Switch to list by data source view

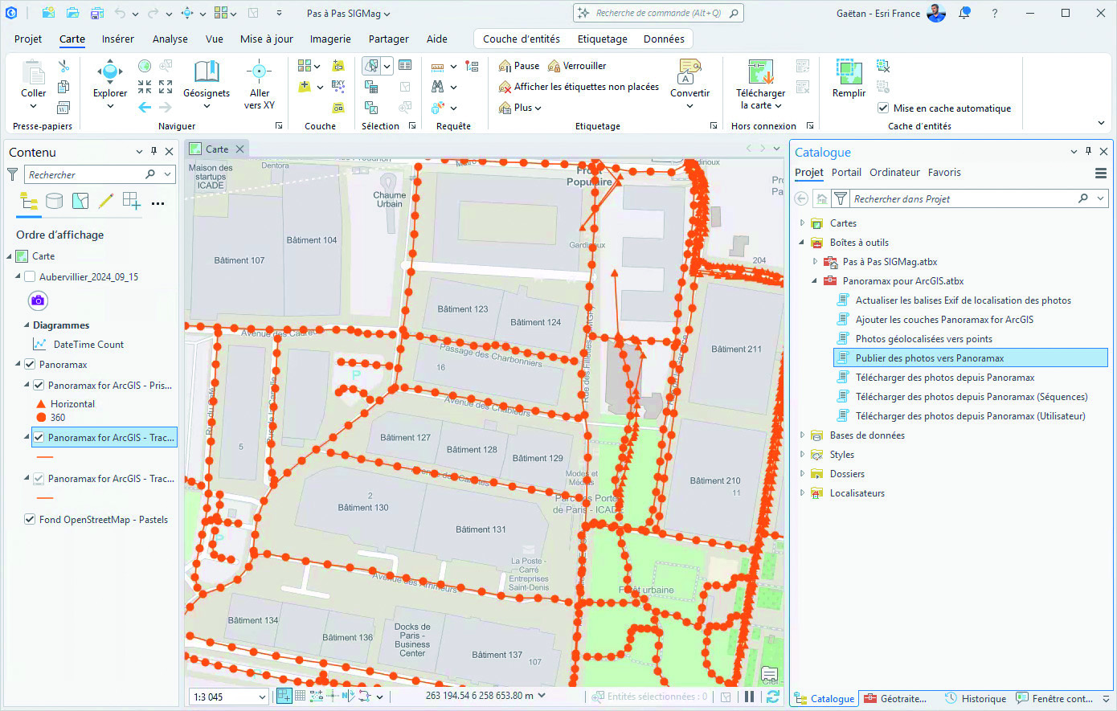(x=55, y=202)
